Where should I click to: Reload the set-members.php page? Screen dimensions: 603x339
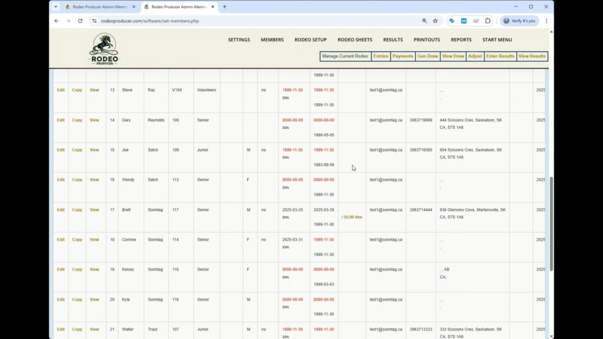(x=79, y=21)
